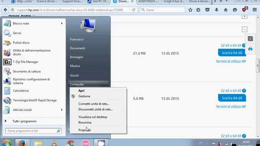Open Utilità di deframmentazione dischi
260x146 pixels.
coord(34,52)
